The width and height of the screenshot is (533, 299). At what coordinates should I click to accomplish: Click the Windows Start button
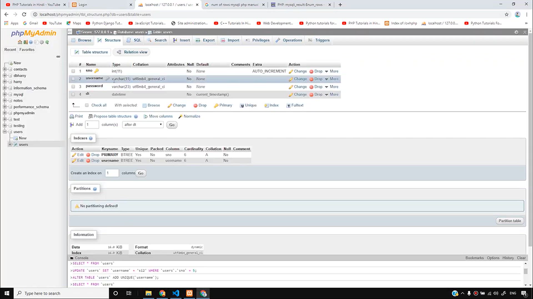pos(7,293)
